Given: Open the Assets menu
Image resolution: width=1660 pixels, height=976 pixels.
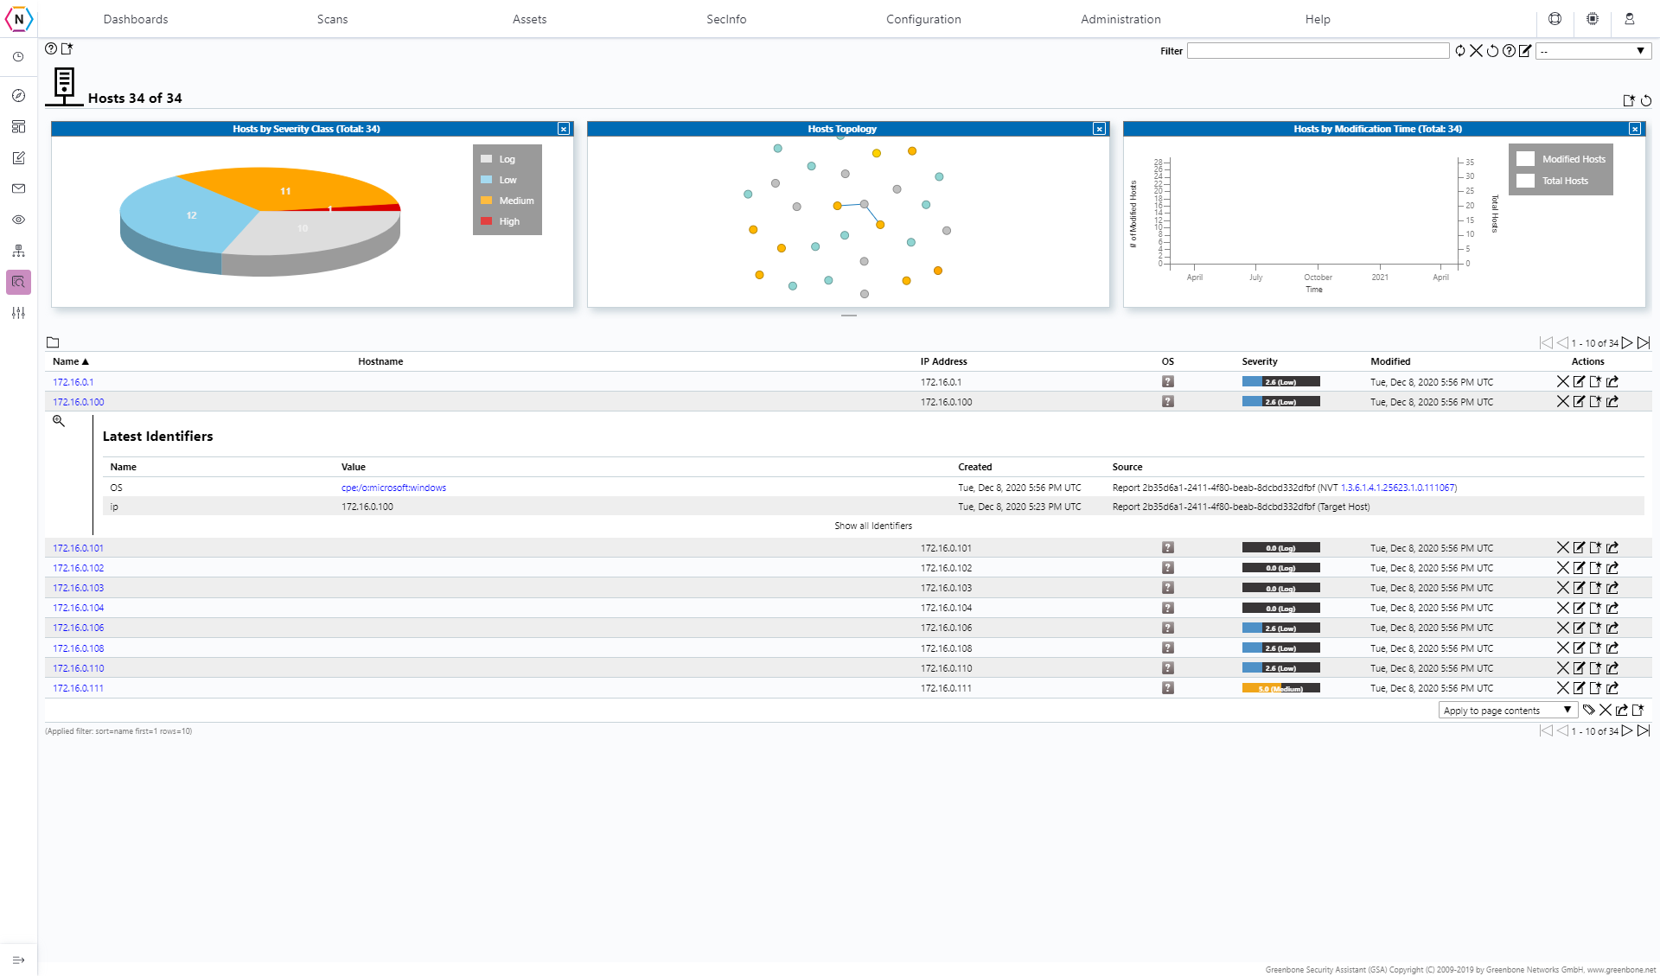Looking at the screenshot, I should [529, 19].
